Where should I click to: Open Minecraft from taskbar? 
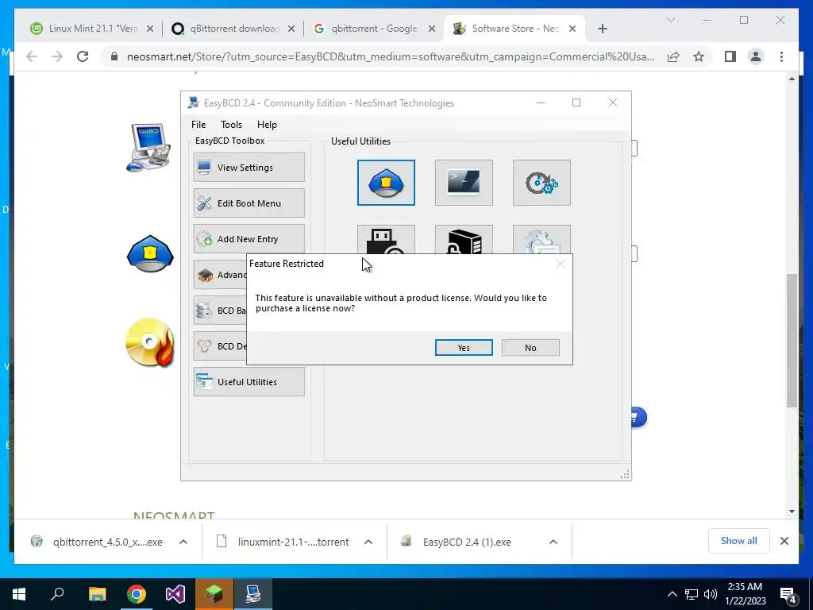coord(214,594)
